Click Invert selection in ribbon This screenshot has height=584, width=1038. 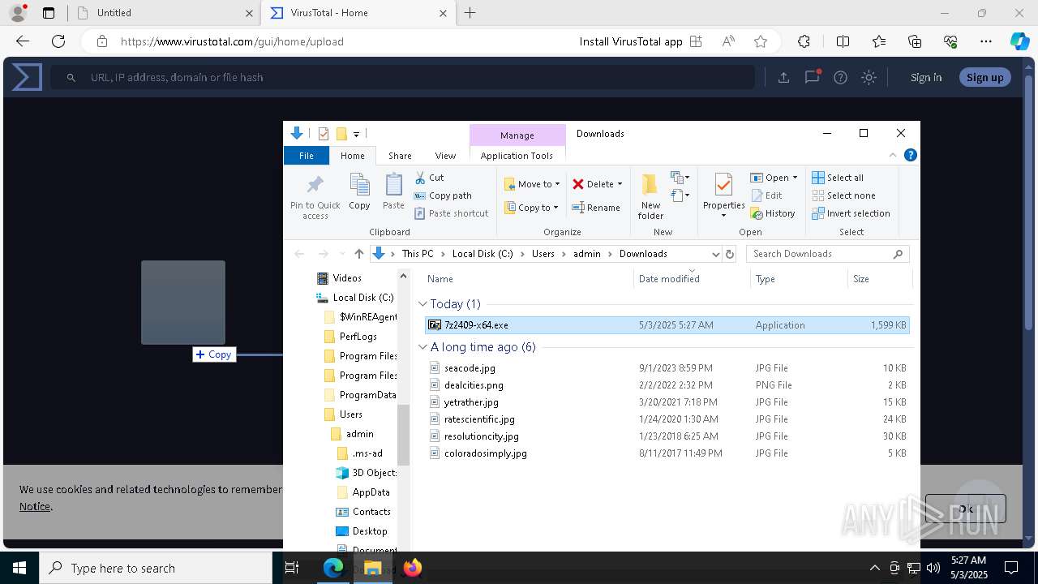tap(851, 213)
